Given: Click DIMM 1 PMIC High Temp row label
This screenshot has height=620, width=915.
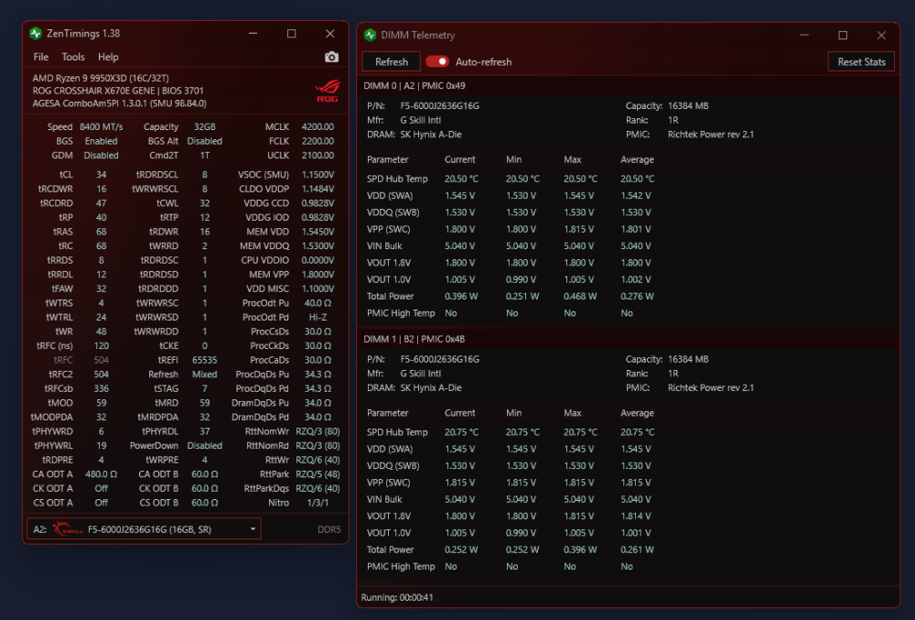Looking at the screenshot, I should click(401, 566).
